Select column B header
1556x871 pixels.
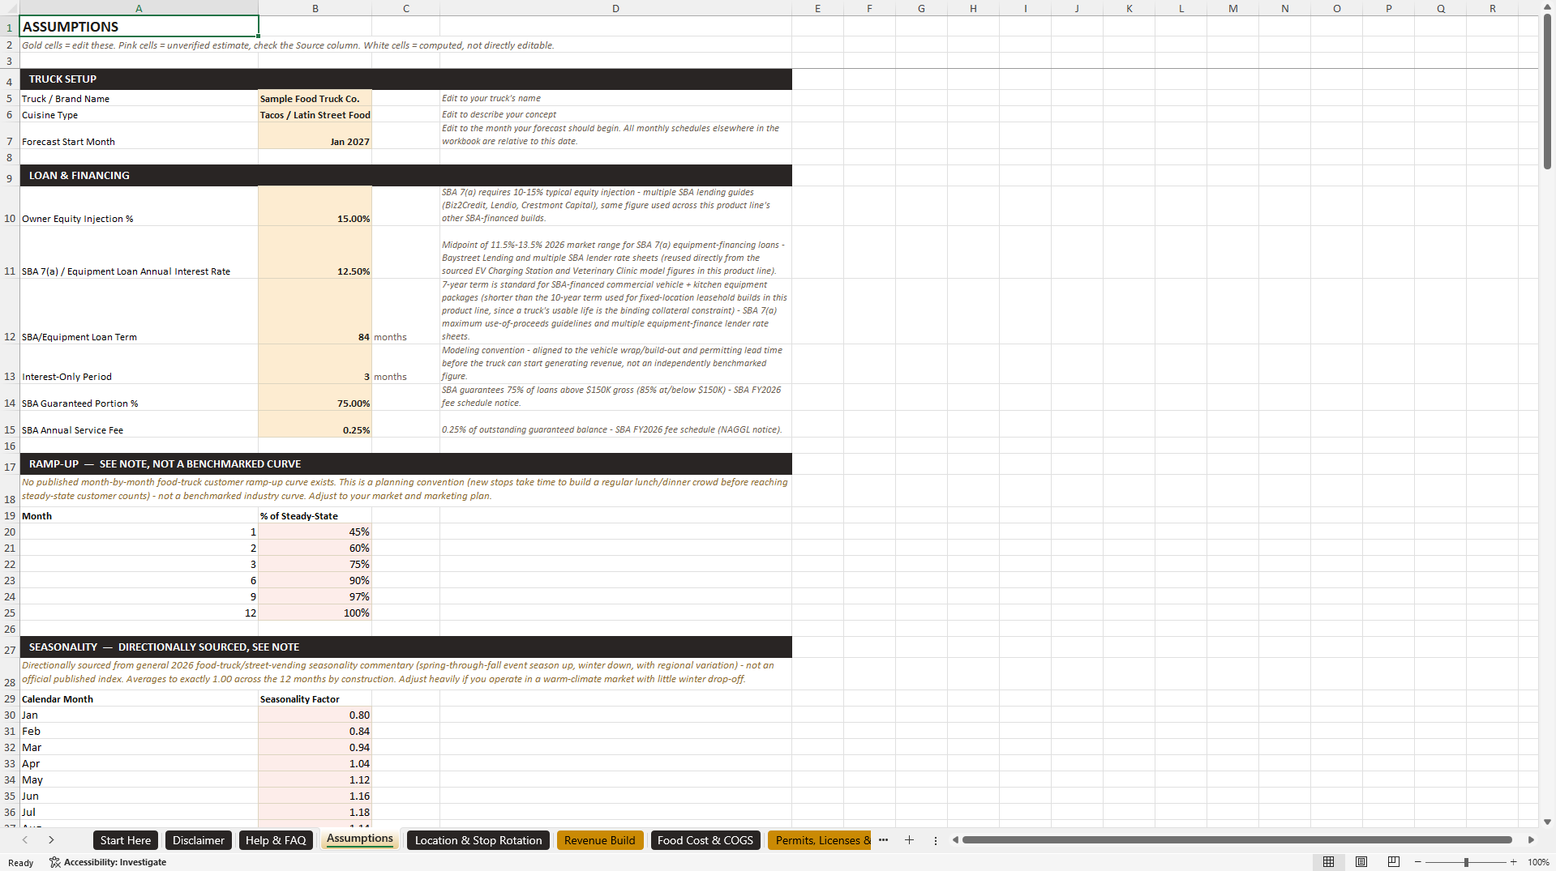point(315,8)
